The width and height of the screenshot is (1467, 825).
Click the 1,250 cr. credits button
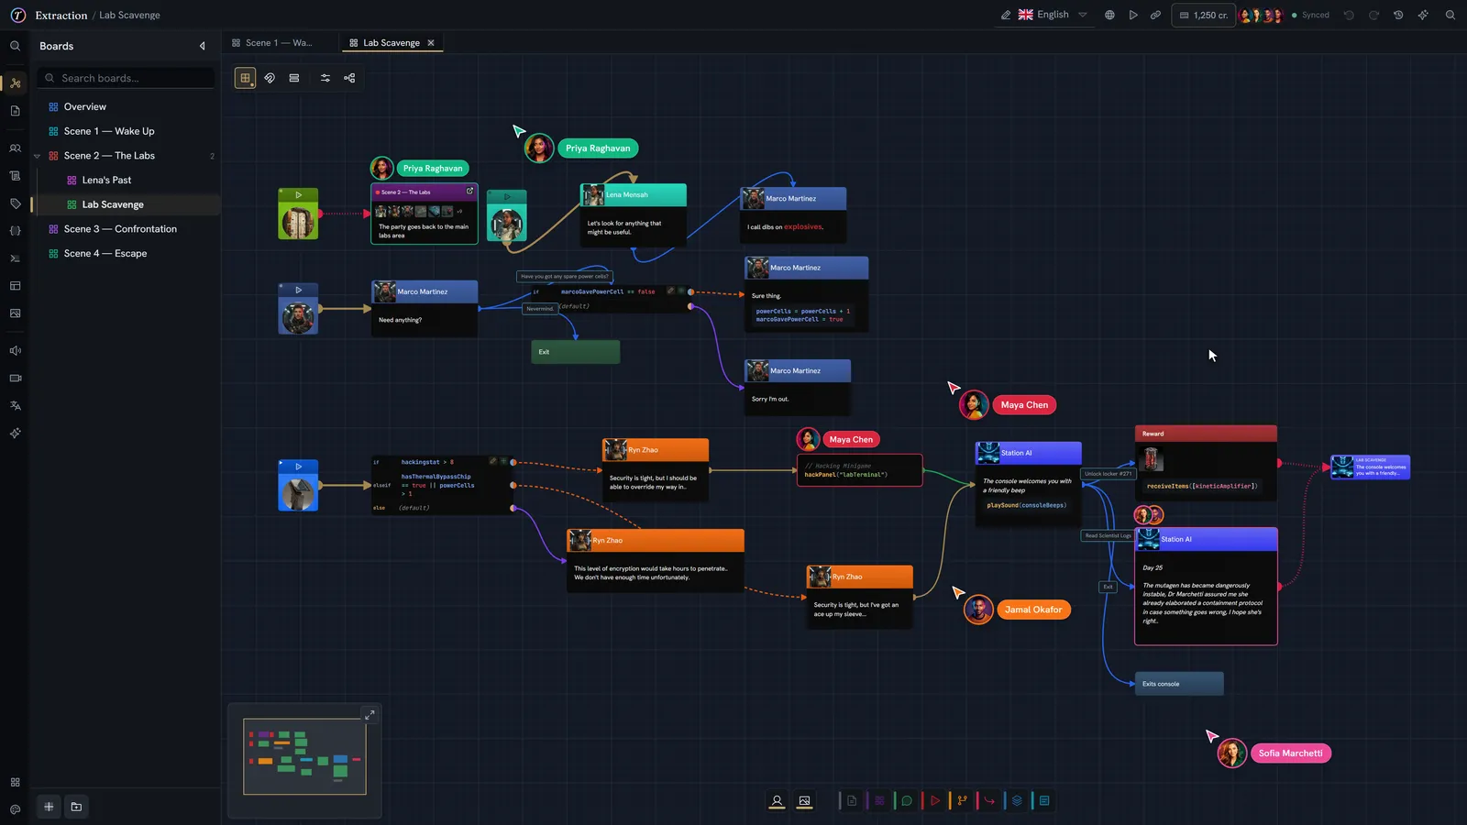[x=1203, y=15]
